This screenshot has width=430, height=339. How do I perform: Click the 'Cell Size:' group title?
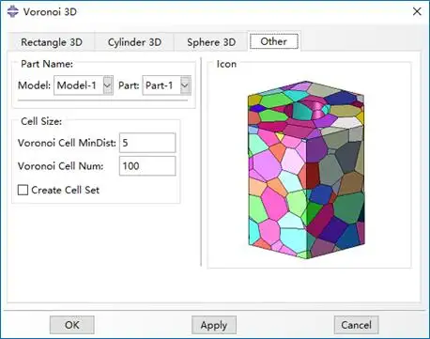(41, 121)
